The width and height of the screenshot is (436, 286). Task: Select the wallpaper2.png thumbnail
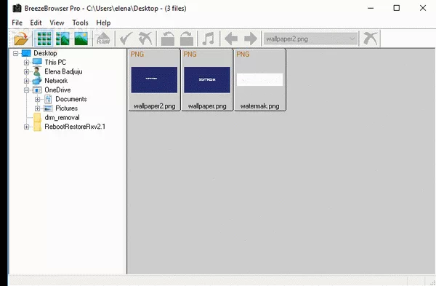tap(154, 79)
